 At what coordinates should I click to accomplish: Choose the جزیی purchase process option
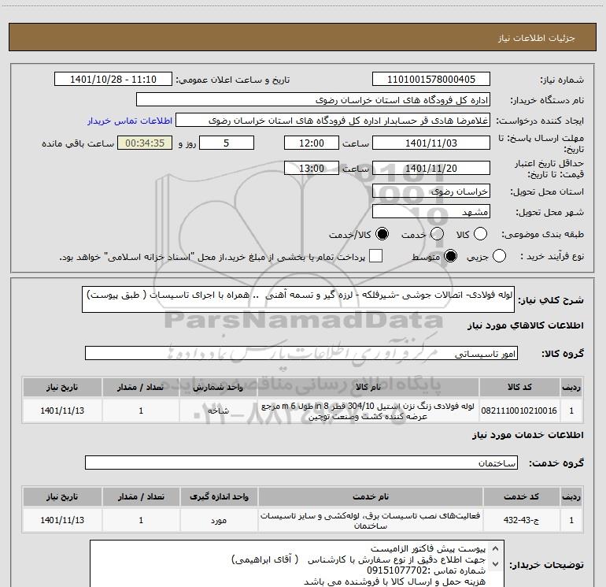499,256
